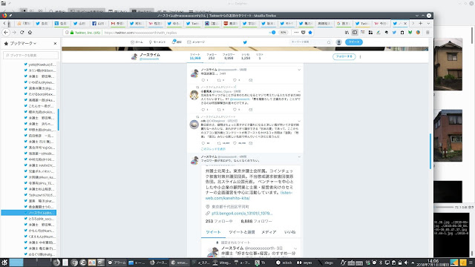
Task: Open chevron menu on フォロワー数 tweet
Action: (299, 156)
